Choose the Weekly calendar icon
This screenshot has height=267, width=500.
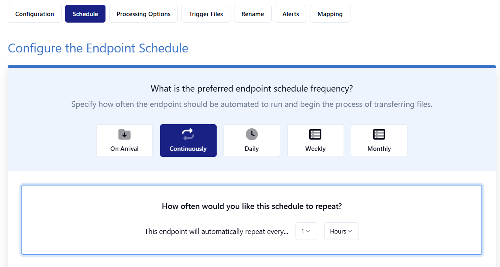[x=315, y=134]
